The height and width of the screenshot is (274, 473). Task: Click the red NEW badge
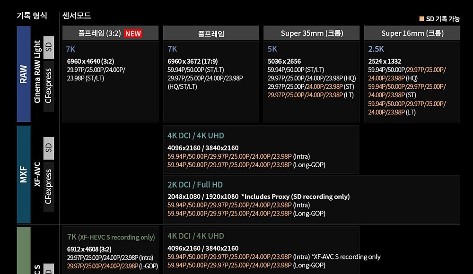click(133, 34)
